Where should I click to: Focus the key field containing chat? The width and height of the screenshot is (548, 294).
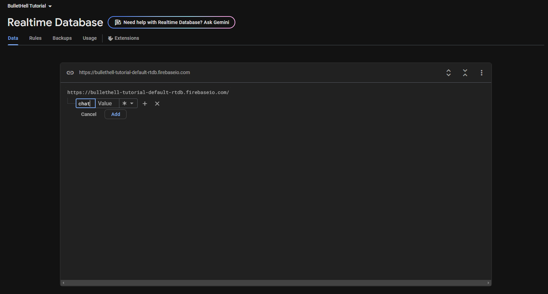[85, 104]
